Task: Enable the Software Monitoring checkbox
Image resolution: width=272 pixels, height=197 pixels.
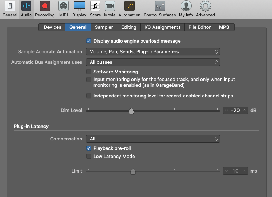Action: 89,72
